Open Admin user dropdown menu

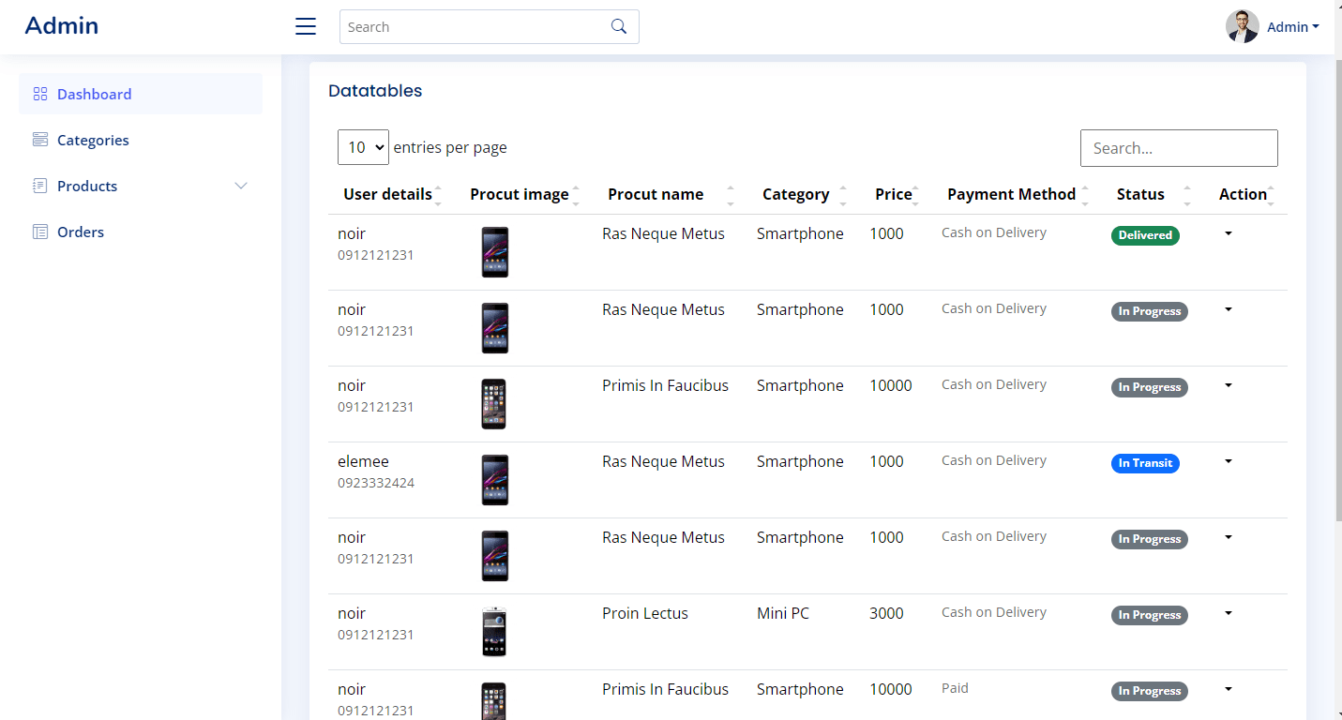tap(1293, 27)
